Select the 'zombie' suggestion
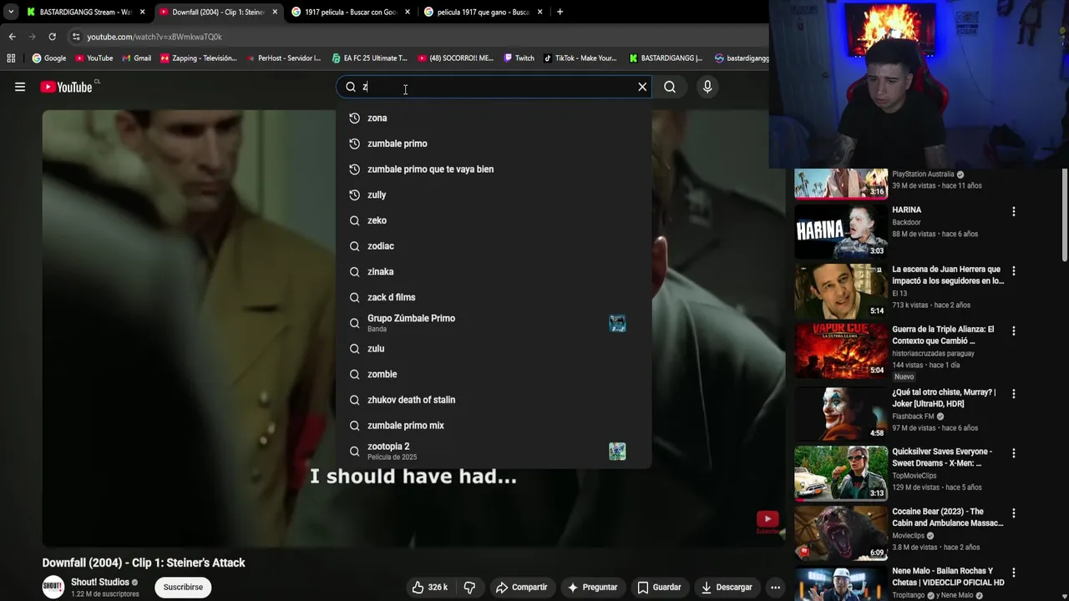This screenshot has height=601, width=1069. (494, 374)
